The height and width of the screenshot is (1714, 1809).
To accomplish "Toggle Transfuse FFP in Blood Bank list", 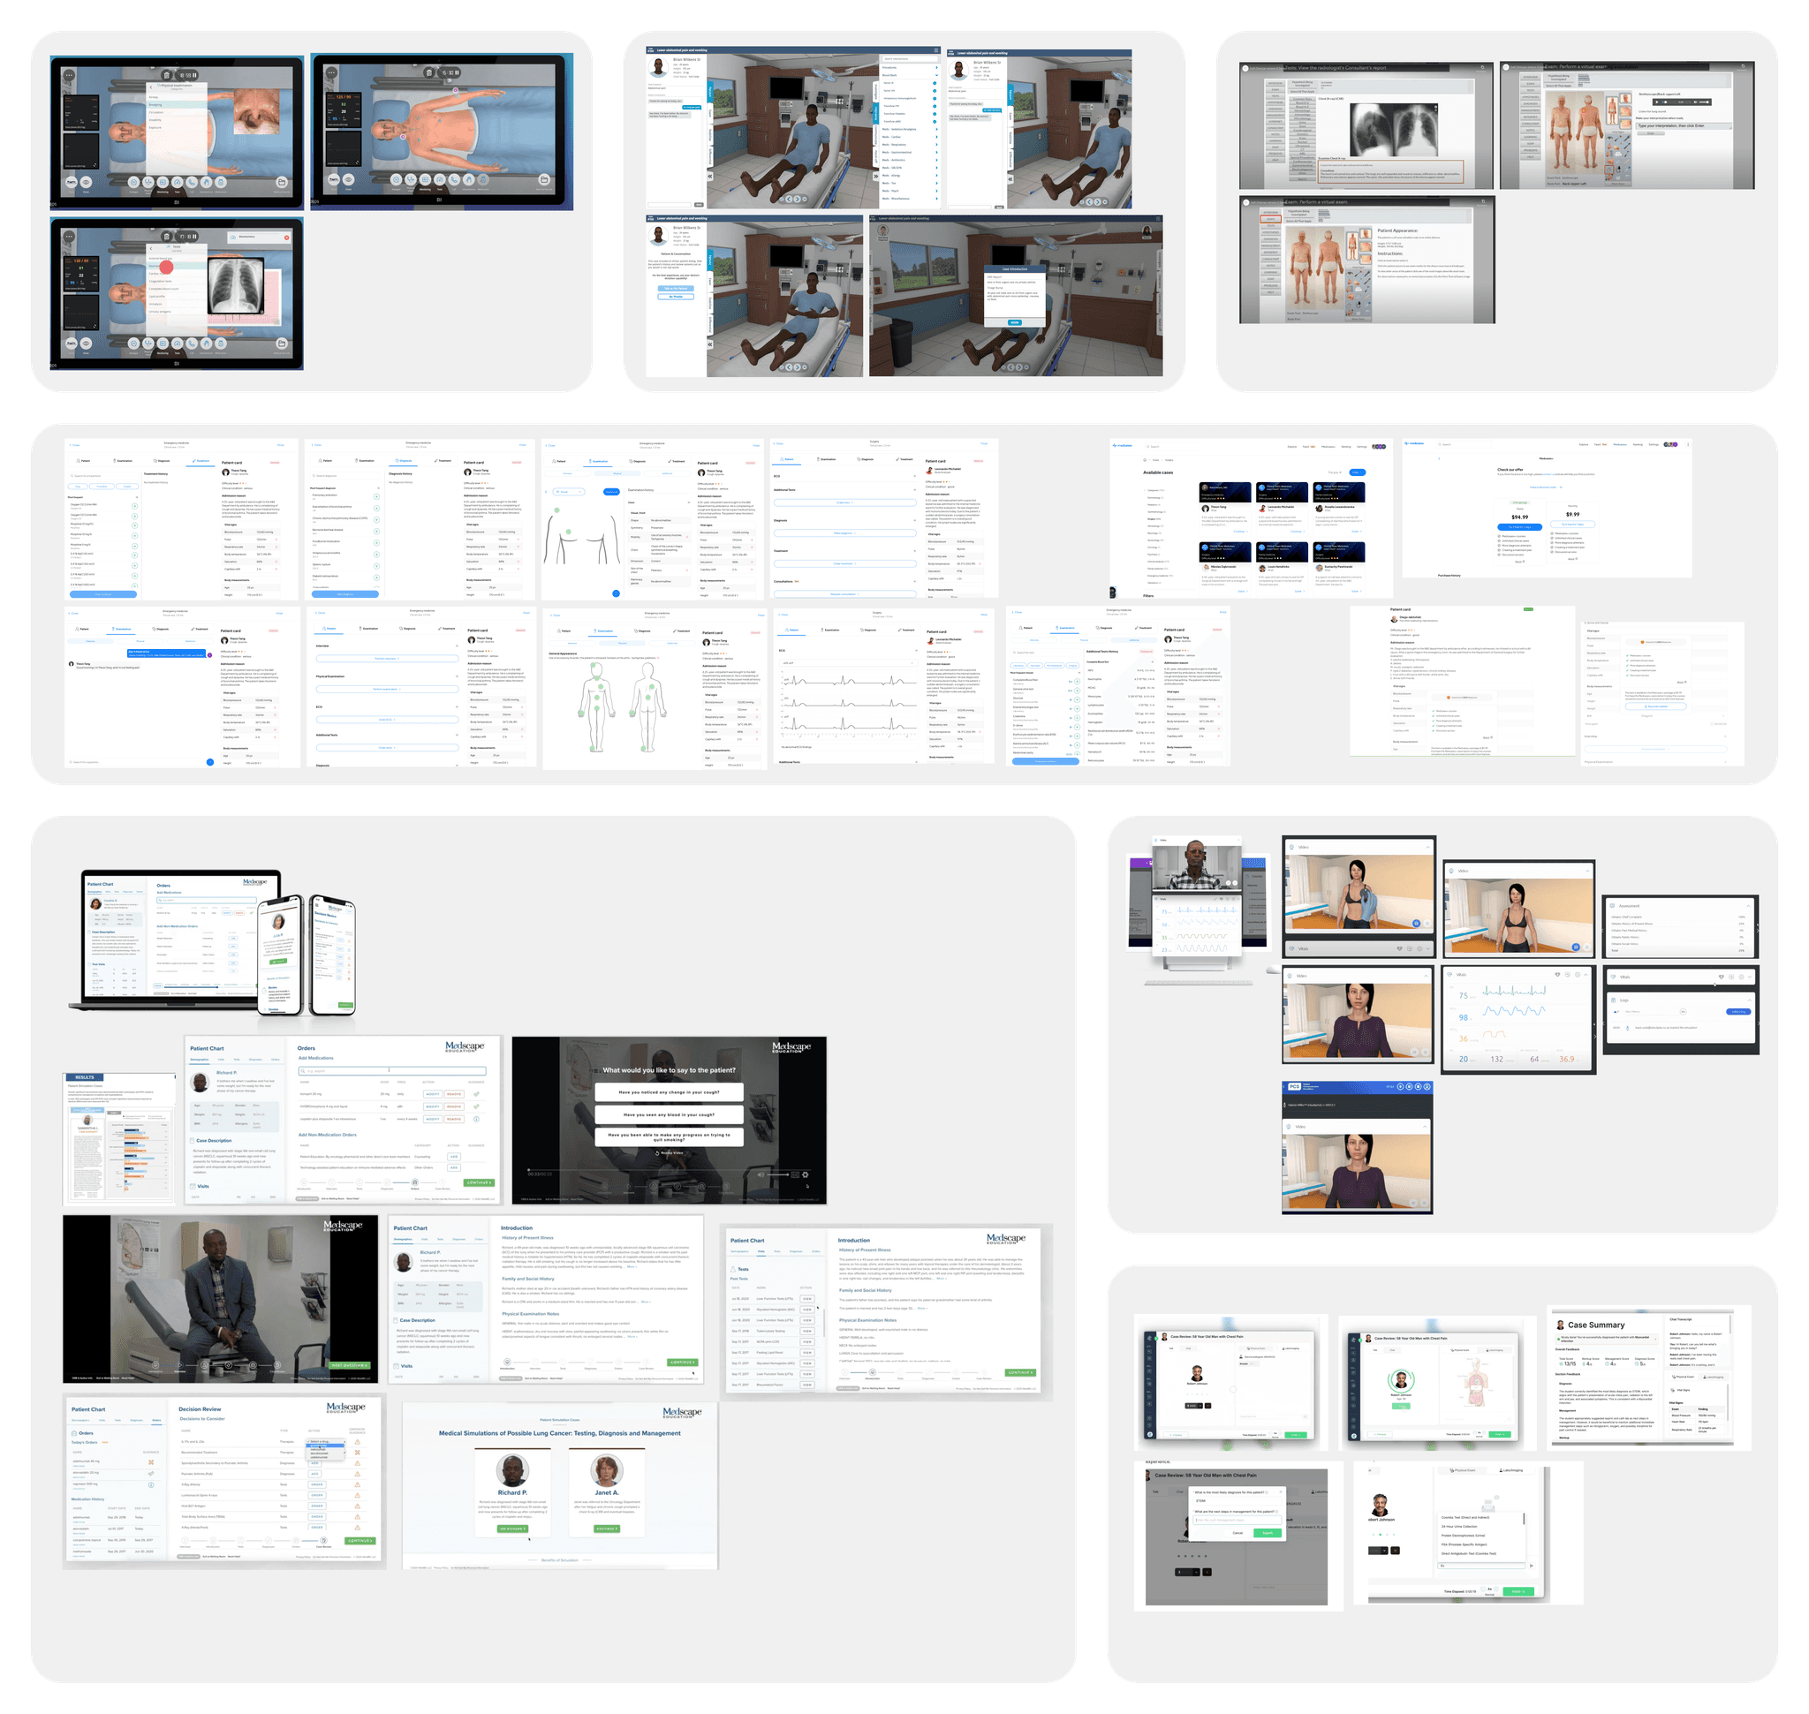I will [x=935, y=107].
